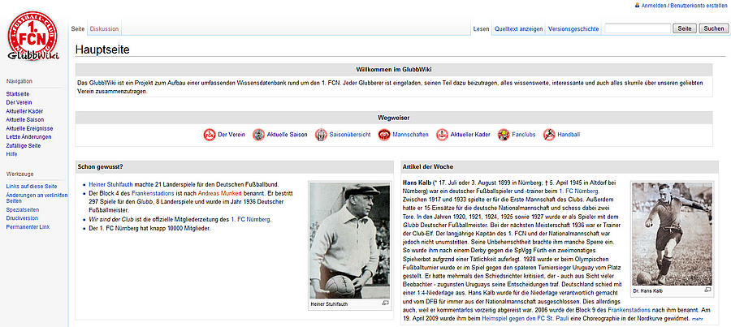
Task: Open Aktueller Kader in the sidebar
Action: coord(24,111)
